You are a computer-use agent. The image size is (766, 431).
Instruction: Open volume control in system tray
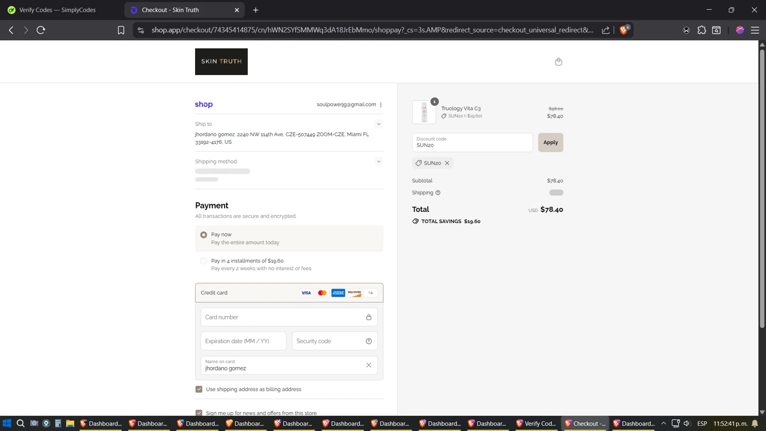[x=687, y=423]
